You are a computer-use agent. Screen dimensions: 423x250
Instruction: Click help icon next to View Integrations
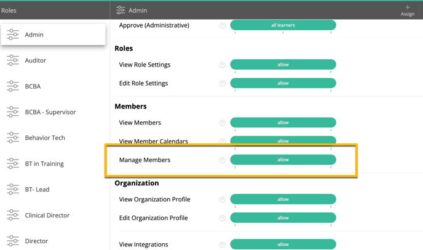coord(223,244)
